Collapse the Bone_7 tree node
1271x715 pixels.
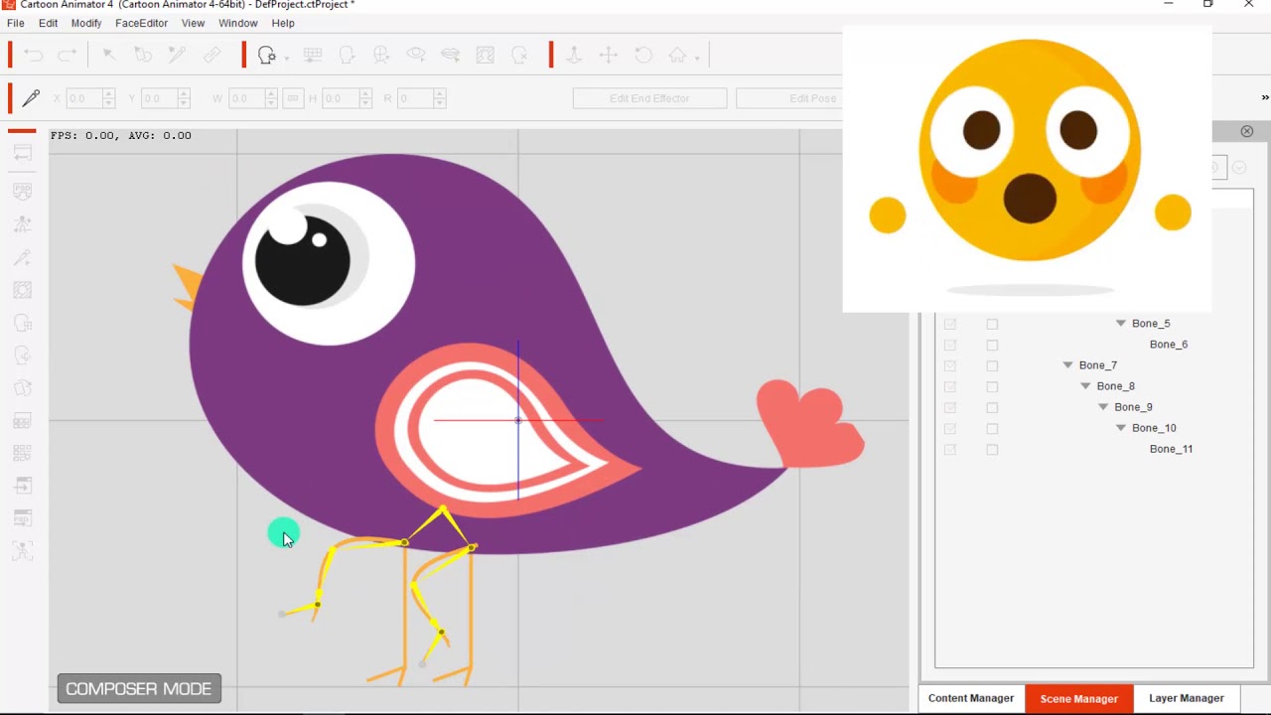(x=1068, y=365)
